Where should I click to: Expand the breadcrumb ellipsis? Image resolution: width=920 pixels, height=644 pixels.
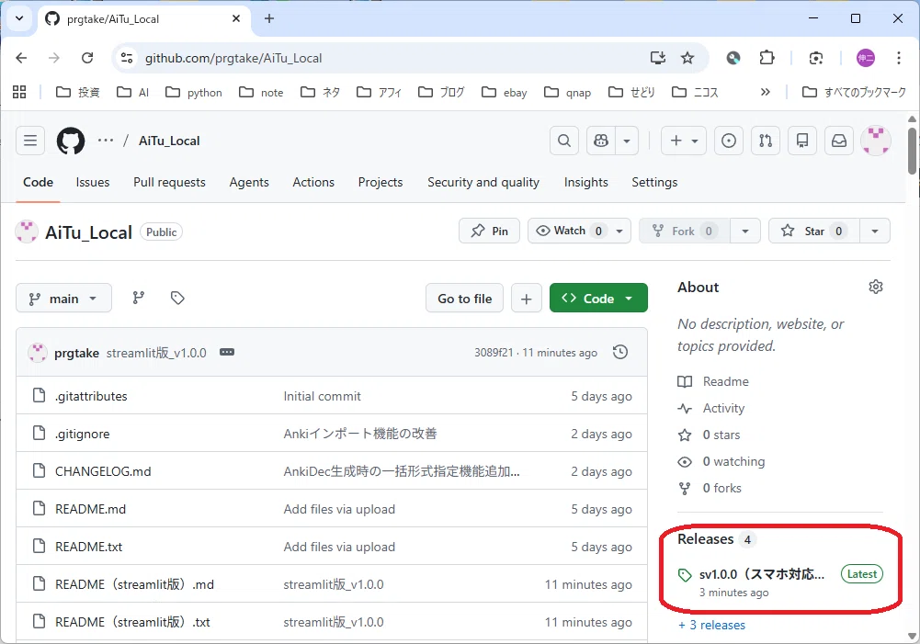click(106, 141)
